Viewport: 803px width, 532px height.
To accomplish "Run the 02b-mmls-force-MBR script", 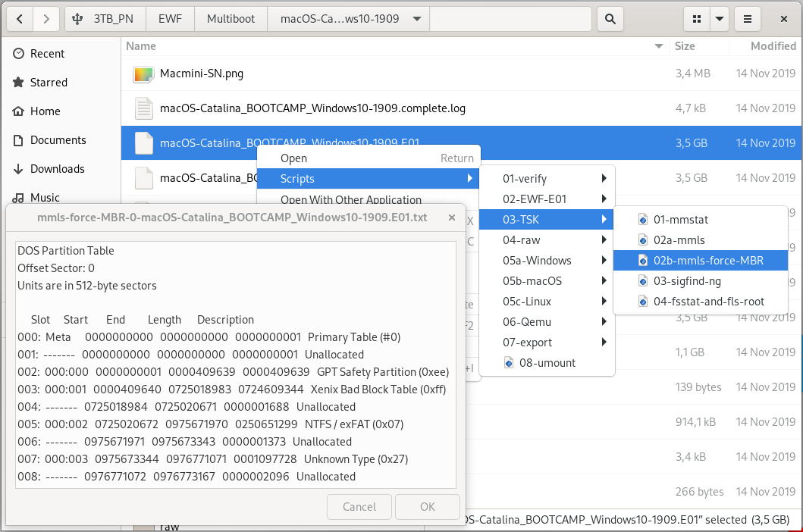I will 700,261.
